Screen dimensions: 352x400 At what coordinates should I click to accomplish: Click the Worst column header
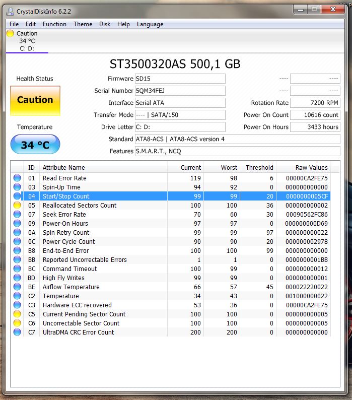pyautogui.click(x=222, y=168)
